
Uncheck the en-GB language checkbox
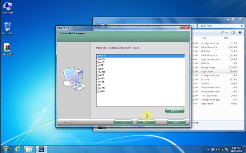[98, 56]
